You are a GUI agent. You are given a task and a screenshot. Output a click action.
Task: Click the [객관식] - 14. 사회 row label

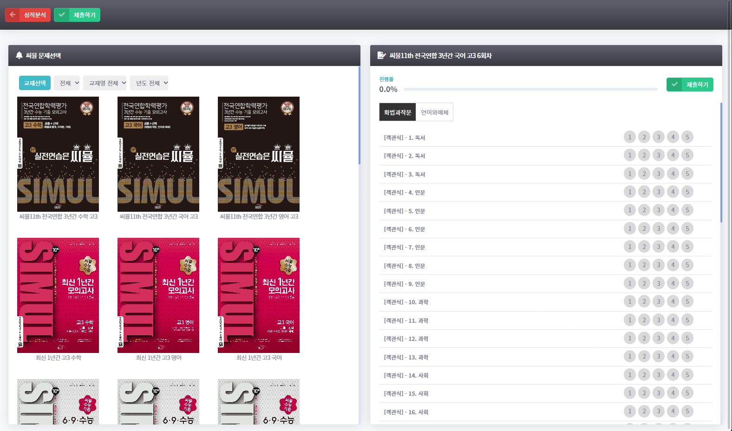pyautogui.click(x=406, y=376)
